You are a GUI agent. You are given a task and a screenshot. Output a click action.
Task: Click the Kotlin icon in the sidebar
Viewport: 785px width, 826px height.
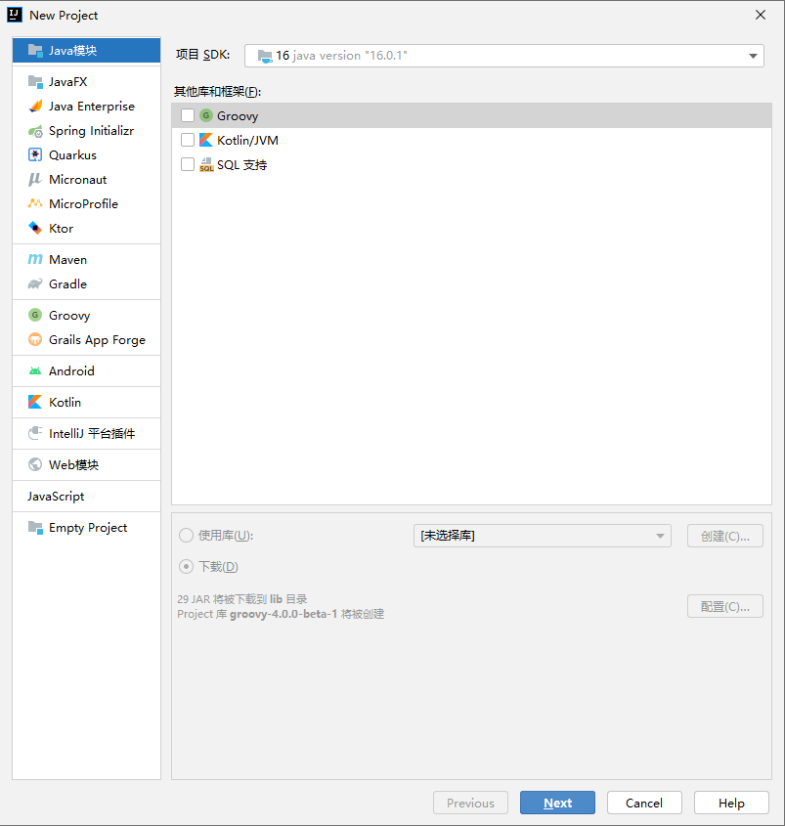coord(35,402)
